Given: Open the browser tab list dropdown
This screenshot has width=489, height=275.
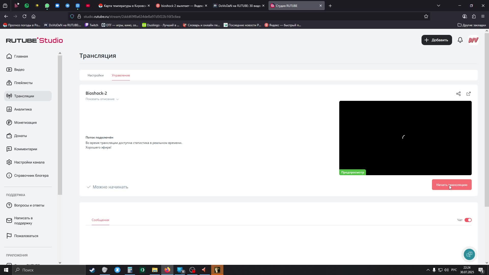Looking at the screenshot, I should pyautogui.click(x=438, y=6).
